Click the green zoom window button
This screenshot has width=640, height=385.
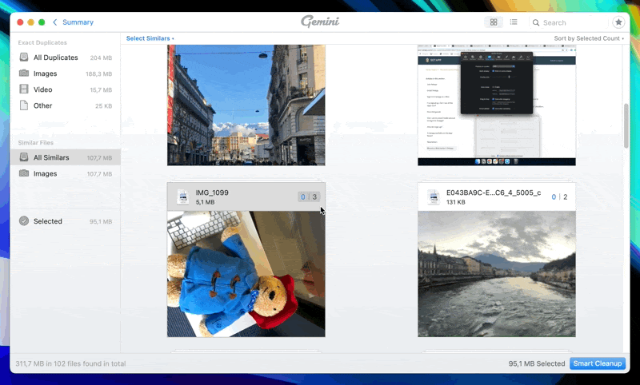click(42, 22)
